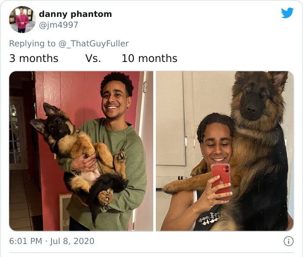Image resolution: width=303 pixels, height=257 pixels.
Task: Click the divider line below the timestamp
Action: tap(151, 252)
